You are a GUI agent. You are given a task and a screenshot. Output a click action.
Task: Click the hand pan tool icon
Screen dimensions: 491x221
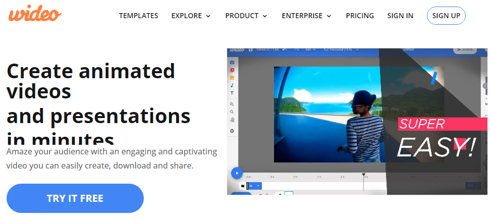[x=232, y=120]
